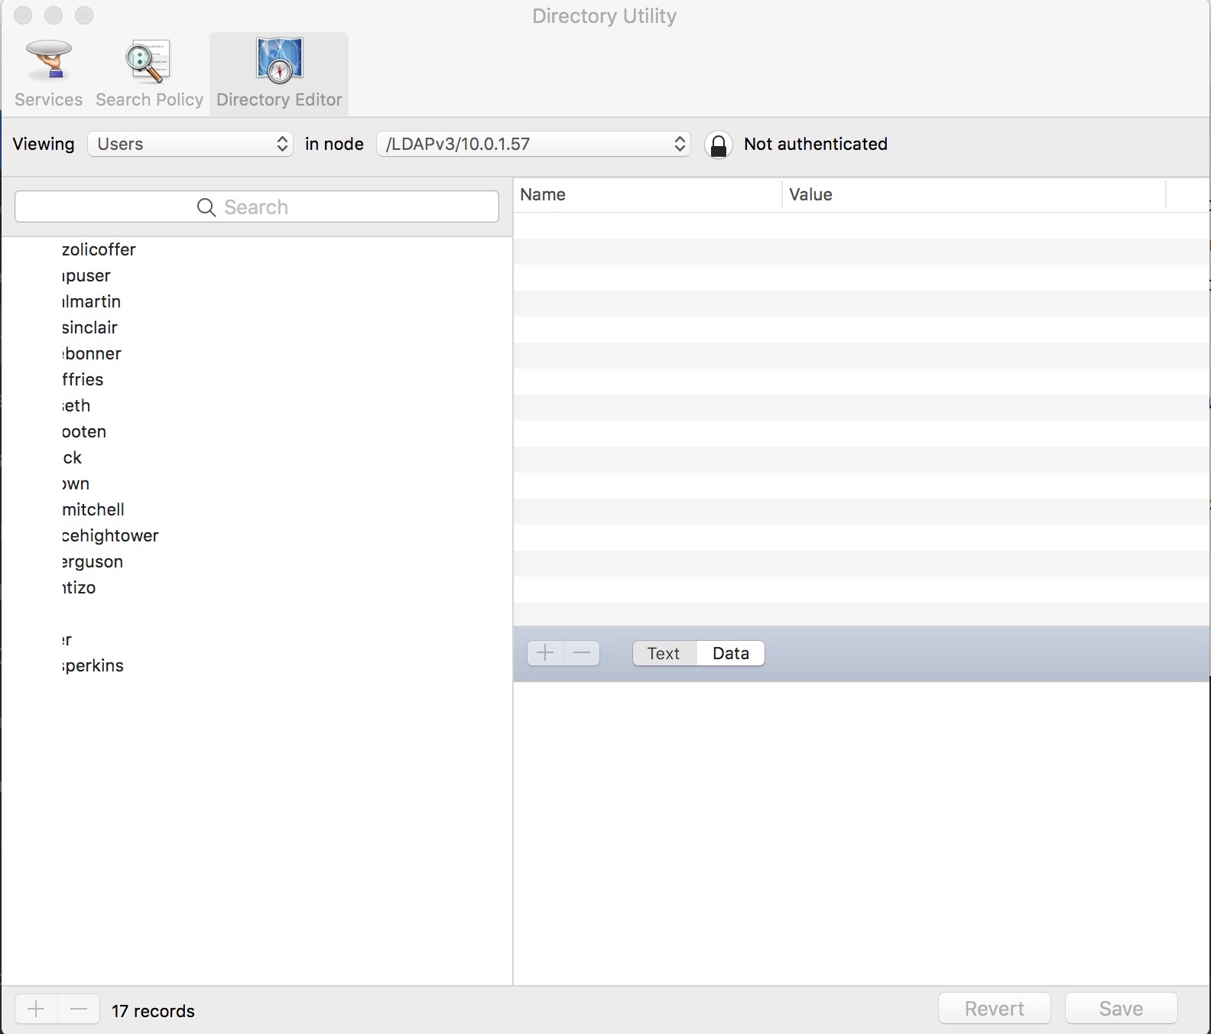Select the record ending in eth

[257, 405]
